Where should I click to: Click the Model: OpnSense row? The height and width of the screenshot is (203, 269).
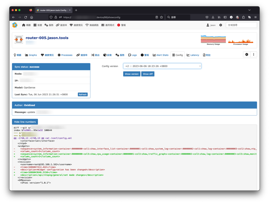point(51,88)
